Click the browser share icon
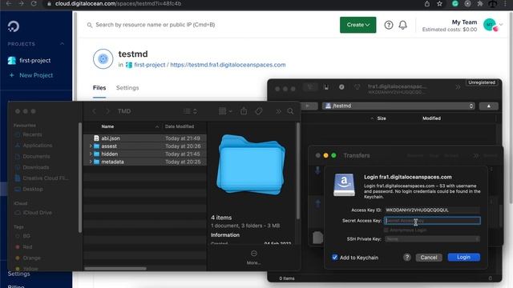The image size is (513, 288). point(427,3)
